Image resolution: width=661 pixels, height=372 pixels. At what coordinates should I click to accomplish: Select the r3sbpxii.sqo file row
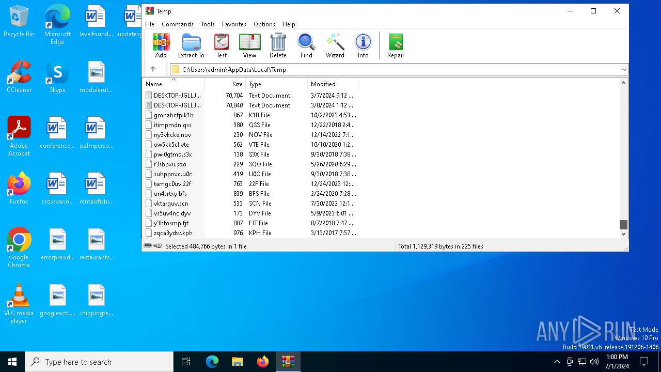[250, 164]
